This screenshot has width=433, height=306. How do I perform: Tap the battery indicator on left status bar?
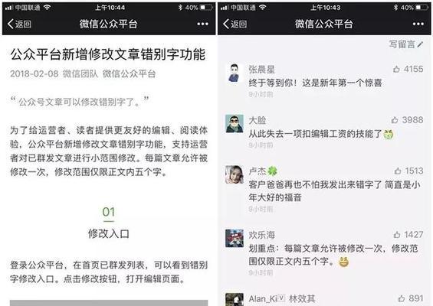(206, 8)
